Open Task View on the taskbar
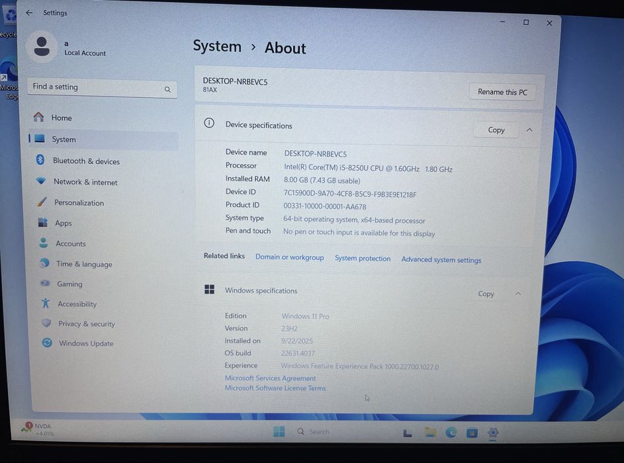The width and height of the screenshot is (624, 463). pyautogui.click(x=408, y=433)
